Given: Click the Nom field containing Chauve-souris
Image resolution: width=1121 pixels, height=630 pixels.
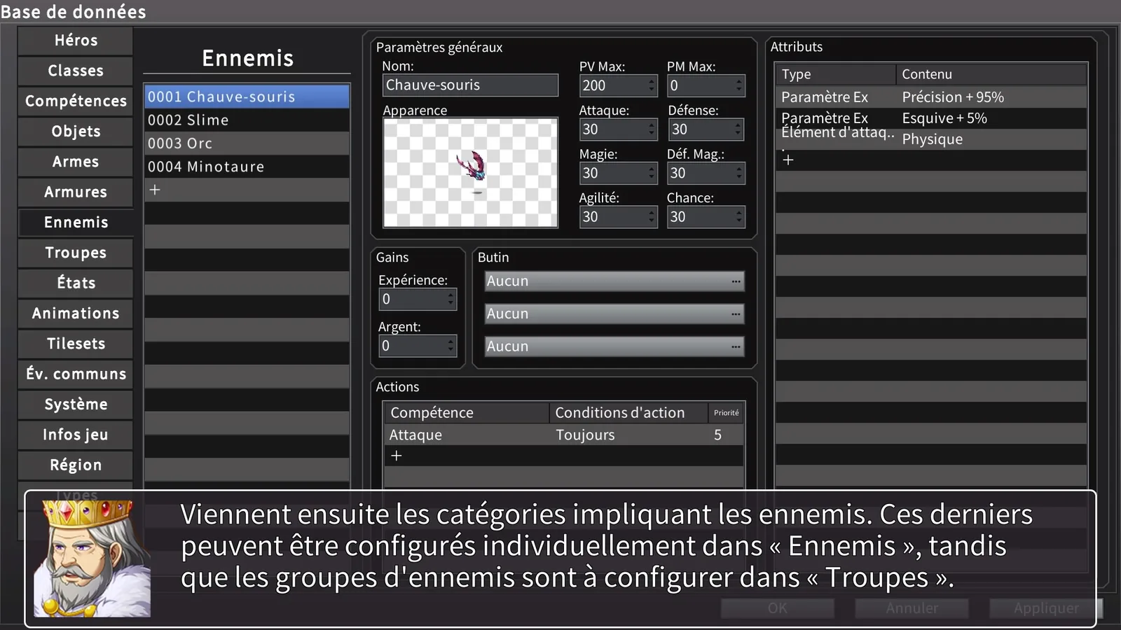Looking at the screenshot, I should tap(470, 85).
